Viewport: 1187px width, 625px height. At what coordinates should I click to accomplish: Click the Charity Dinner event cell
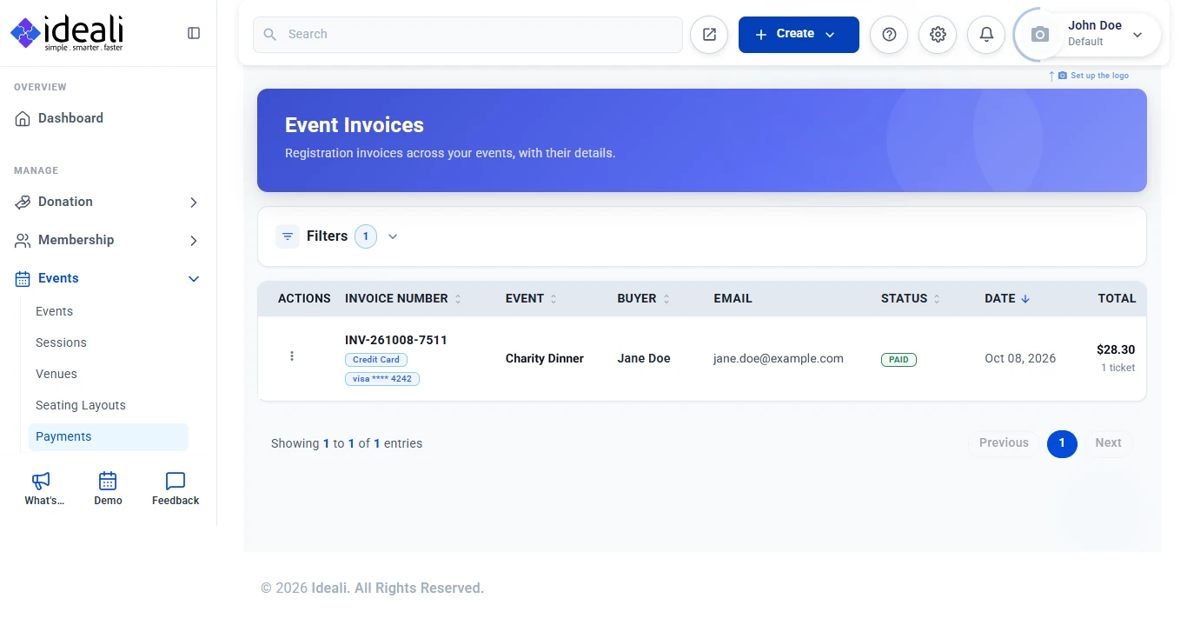(545, 358)
